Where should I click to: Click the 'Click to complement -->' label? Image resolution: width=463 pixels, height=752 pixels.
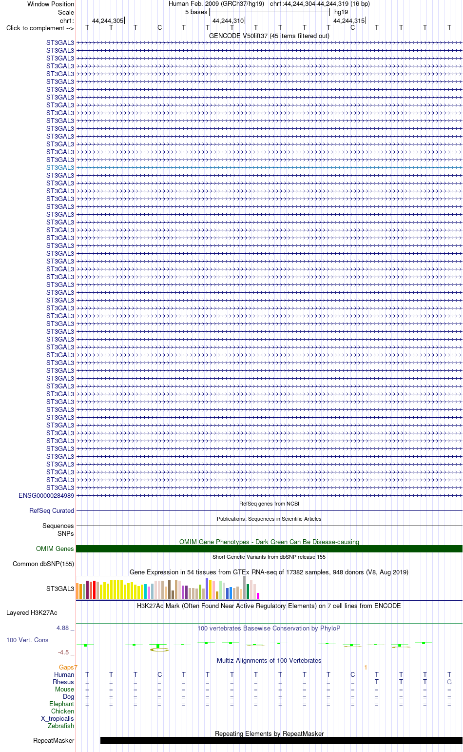coord(40,28)
